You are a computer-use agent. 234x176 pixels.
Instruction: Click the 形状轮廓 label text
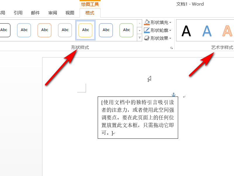coord(159,31)
